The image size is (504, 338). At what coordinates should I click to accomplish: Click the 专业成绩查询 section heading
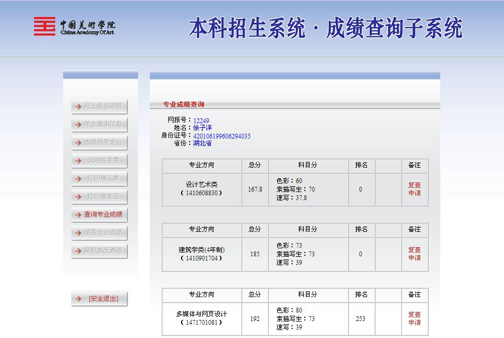tap(184, 104)
